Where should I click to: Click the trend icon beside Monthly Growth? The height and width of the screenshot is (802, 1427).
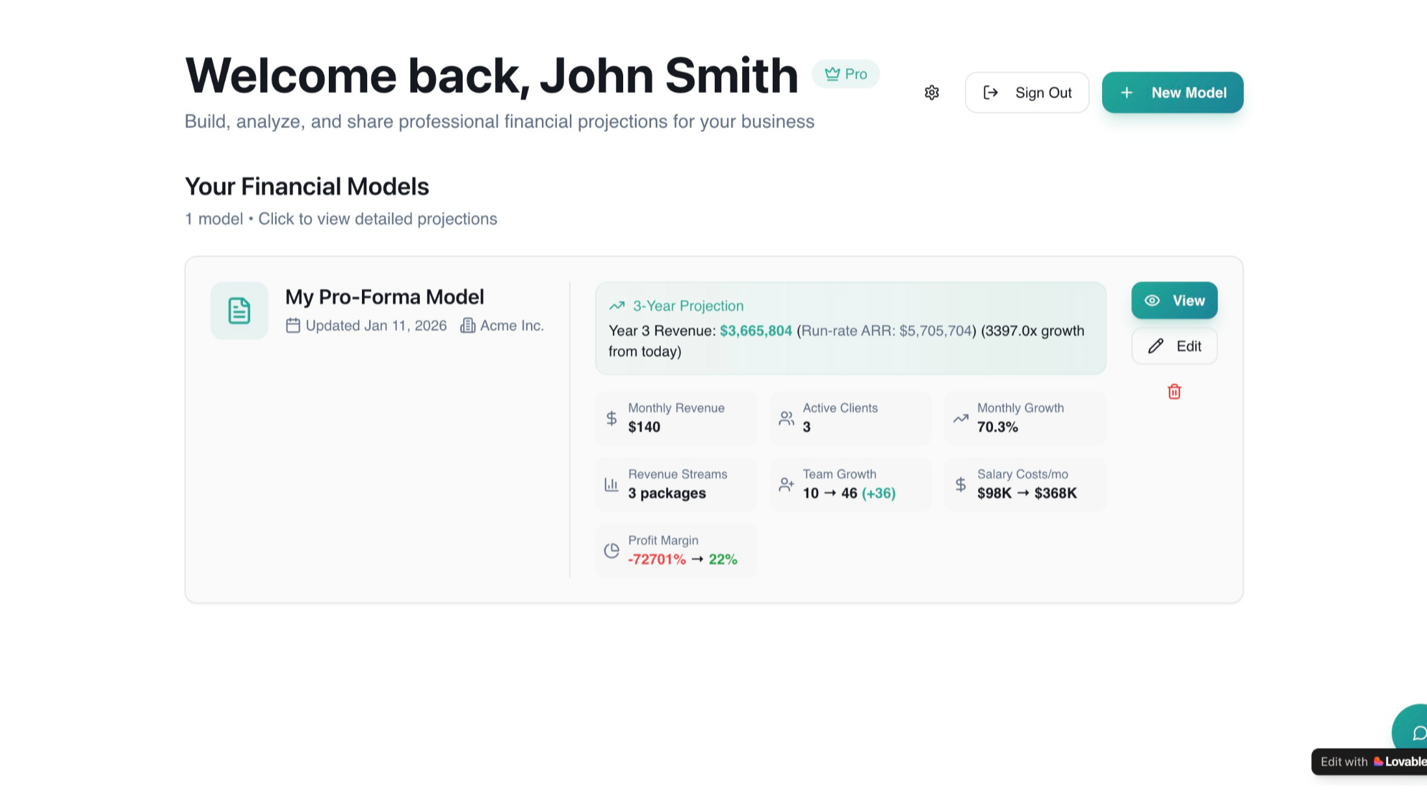[x=960, y=418]
